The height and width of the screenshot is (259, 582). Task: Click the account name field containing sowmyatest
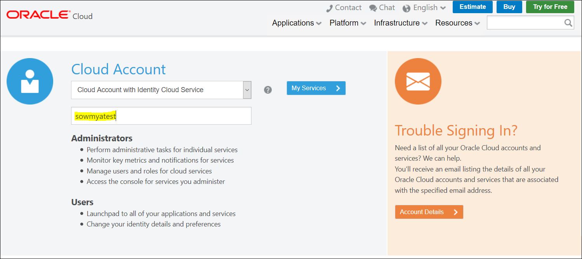pyautogui.click(x=161, y=116)
